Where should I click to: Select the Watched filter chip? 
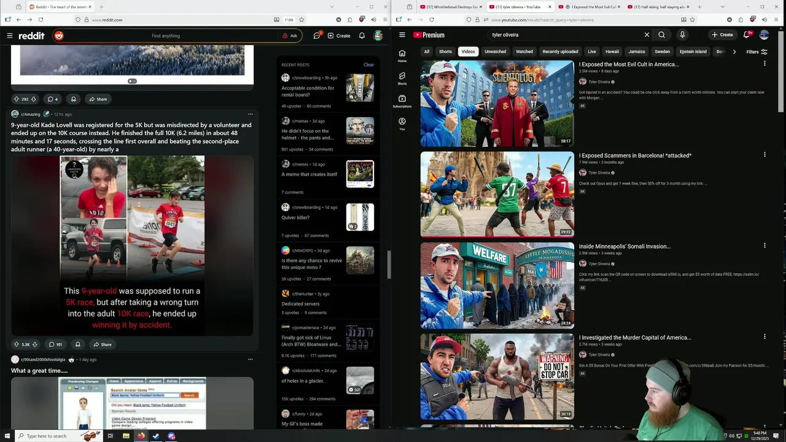click(524, 52)
